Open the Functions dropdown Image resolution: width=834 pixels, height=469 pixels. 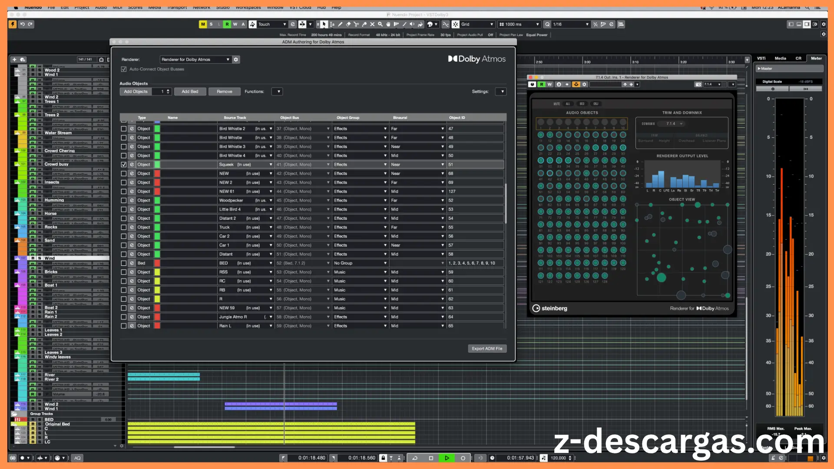tap(277, 92)
